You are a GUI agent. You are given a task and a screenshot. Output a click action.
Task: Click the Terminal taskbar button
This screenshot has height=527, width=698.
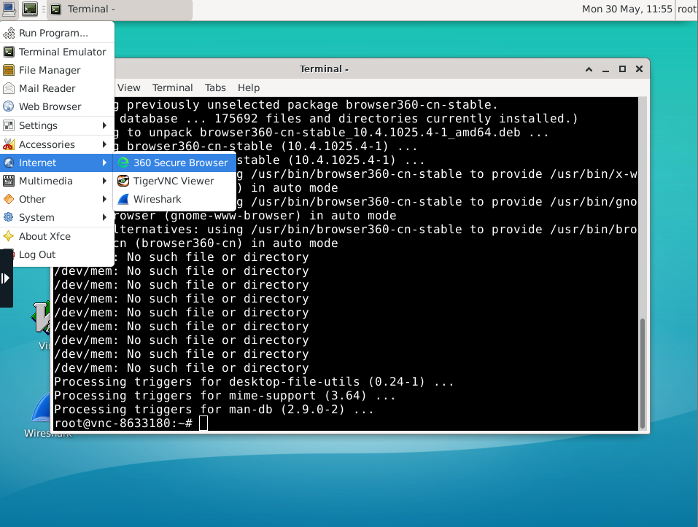(x=120, y=9)
